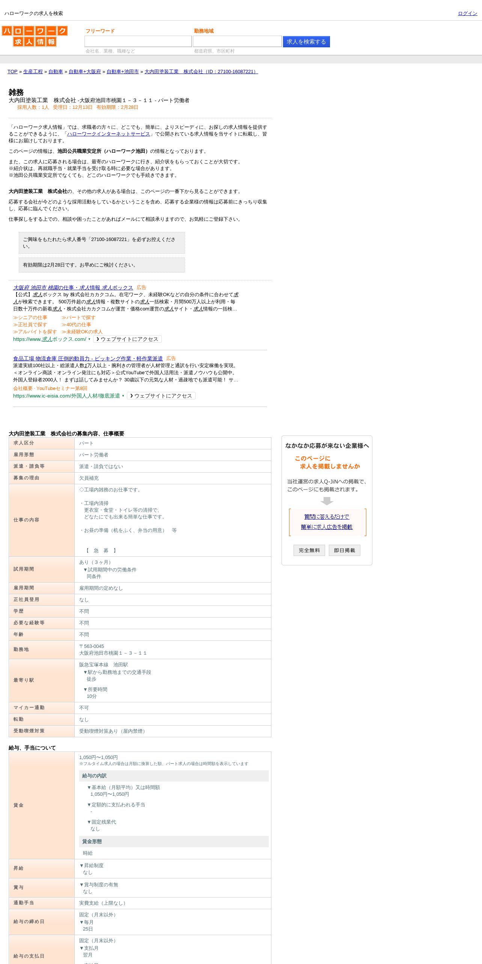Click the gray down arrow in sidebar
Viewport: 482px width, 964px height.
click(x=327, y=501)
